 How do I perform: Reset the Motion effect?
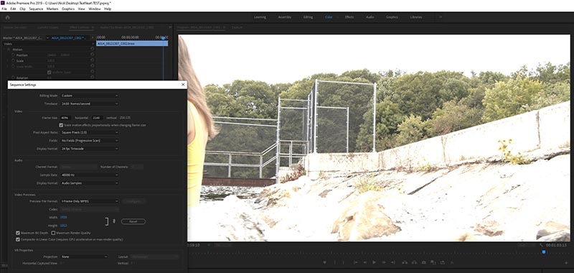coord(93,49)
